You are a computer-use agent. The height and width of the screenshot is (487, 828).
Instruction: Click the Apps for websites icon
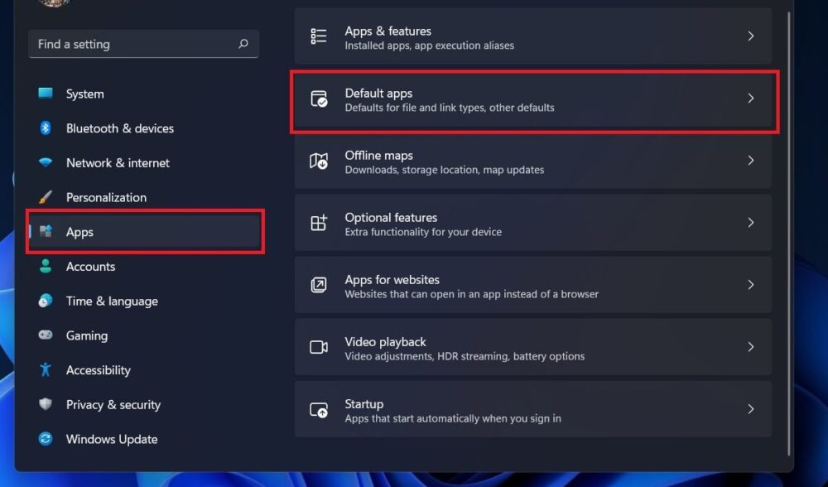point(319,285)
